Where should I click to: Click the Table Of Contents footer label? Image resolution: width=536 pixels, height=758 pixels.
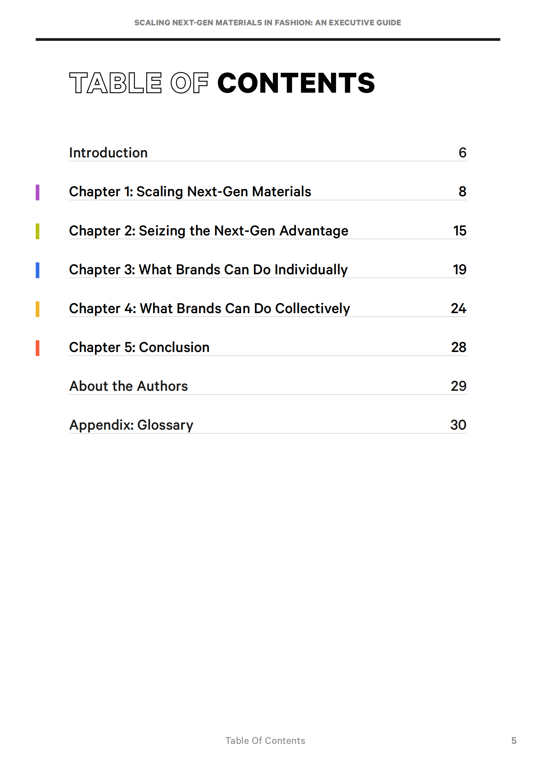[x=265, y=740]
